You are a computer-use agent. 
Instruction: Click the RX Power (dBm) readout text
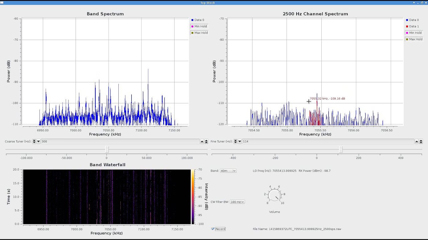314,171
